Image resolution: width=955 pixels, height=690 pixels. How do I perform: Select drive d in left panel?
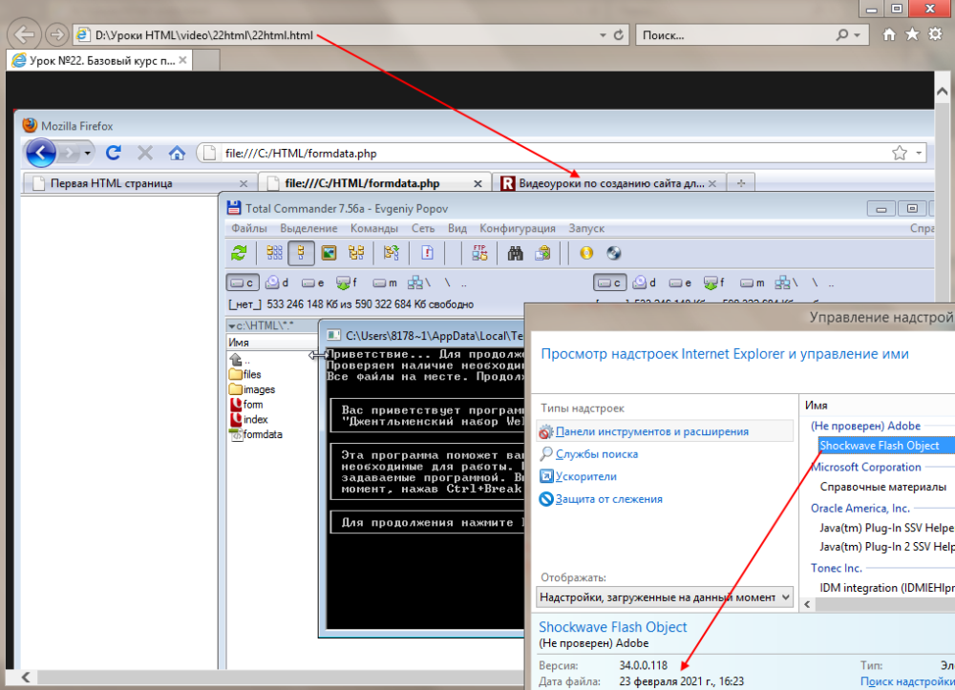point(277,282)
